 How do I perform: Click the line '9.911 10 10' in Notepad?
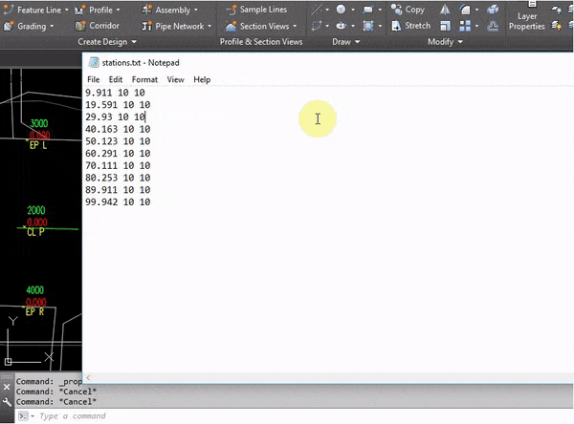click(115, 93)
